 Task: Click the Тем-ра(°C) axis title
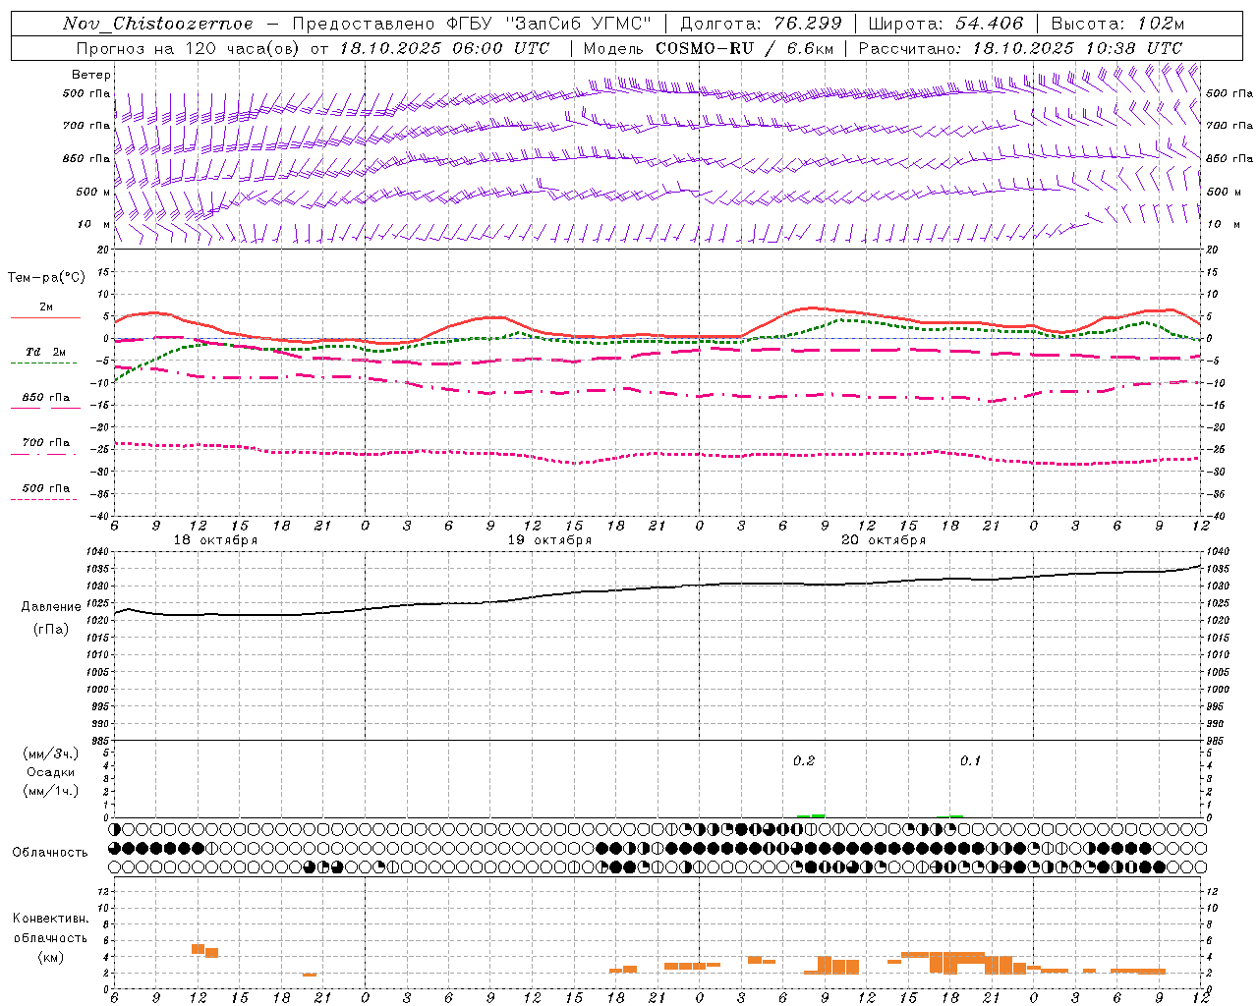click(46, 278)
